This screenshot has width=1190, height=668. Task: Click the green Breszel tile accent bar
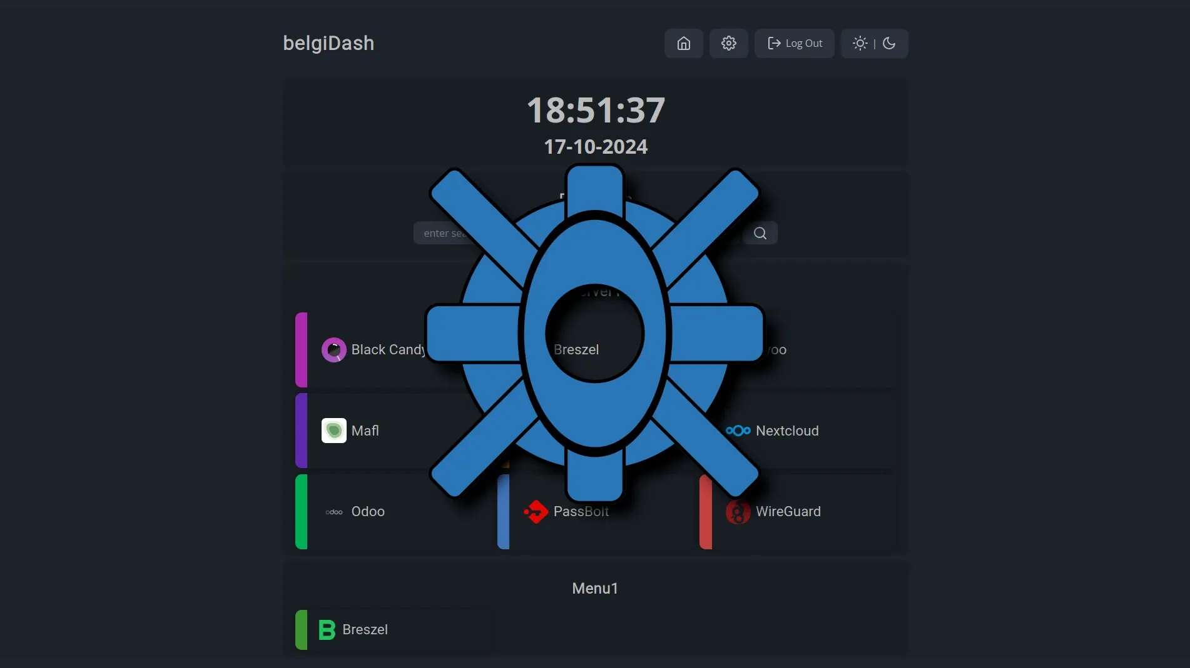(x=300, y=629)
